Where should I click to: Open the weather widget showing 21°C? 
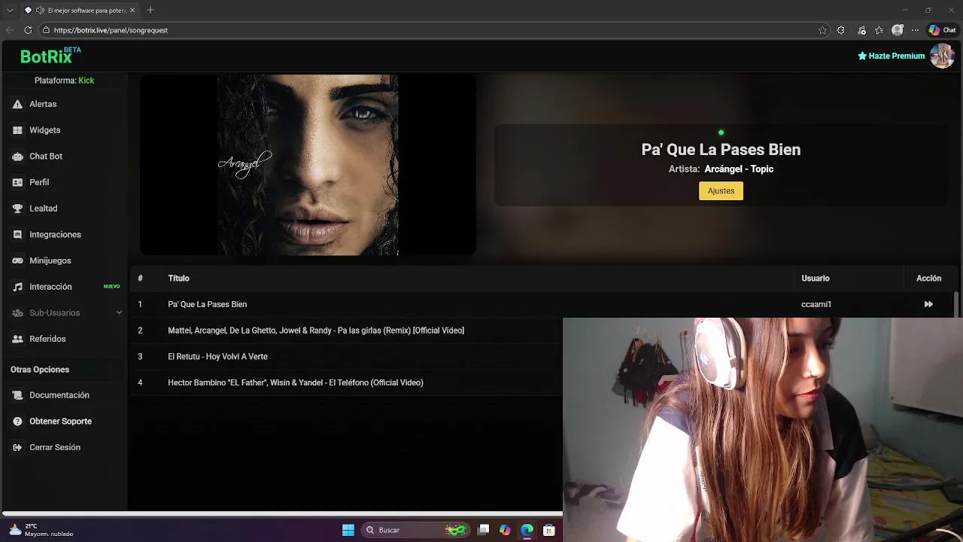coord(41,530)
